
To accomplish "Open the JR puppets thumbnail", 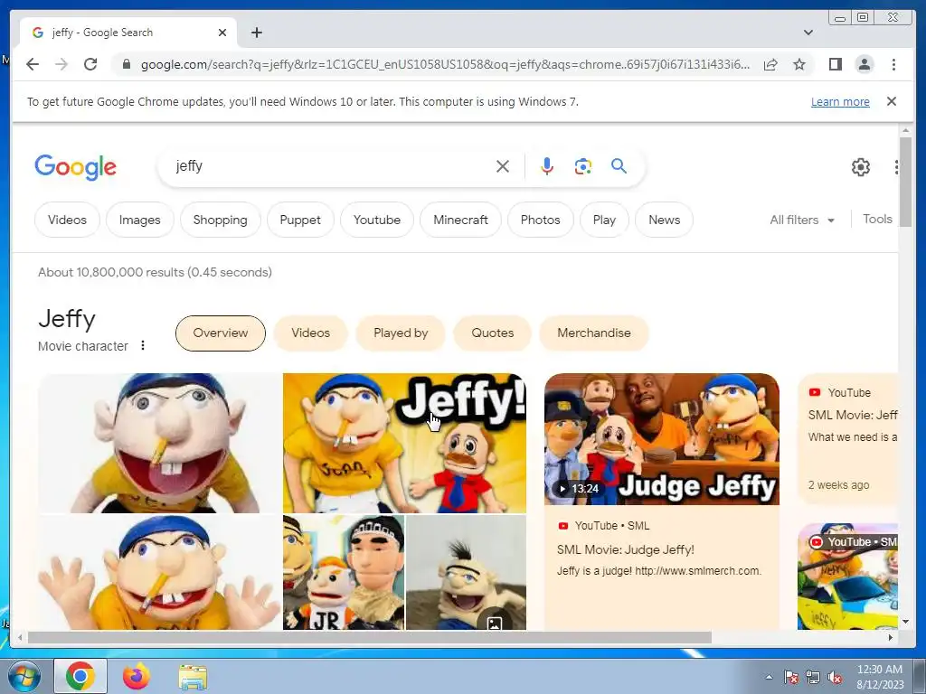I will click(x=344, y=572).
